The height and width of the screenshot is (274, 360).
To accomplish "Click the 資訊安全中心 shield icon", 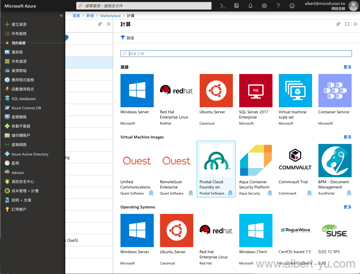I will pyautogui.click(x=7, y=182).
